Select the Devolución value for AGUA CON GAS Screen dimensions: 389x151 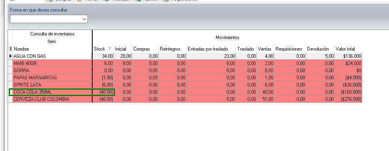(x=320, y=56)
